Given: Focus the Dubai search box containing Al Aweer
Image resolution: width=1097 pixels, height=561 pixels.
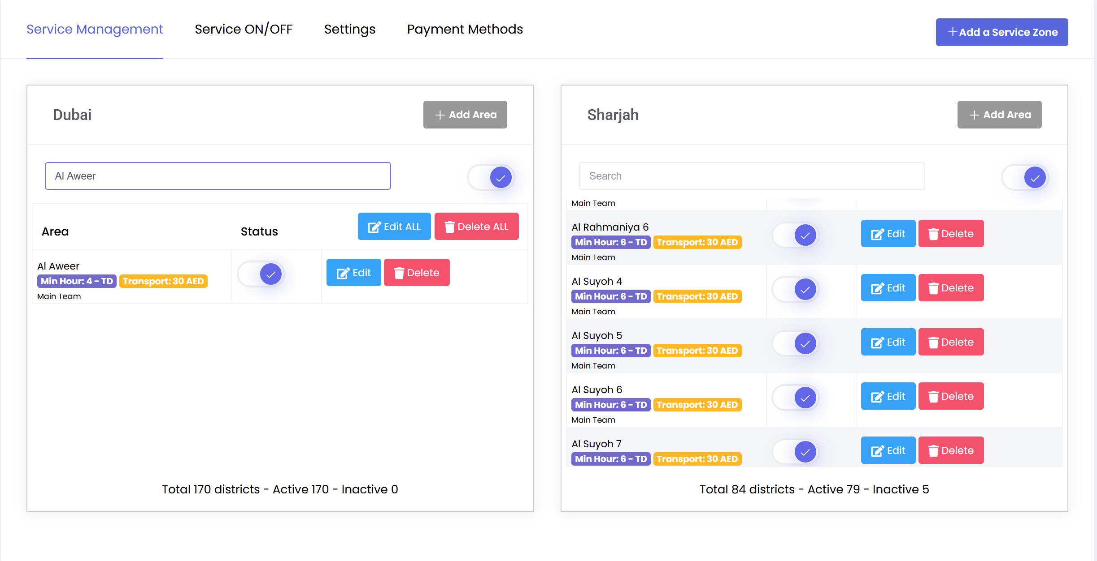Looking at the screenshot, I should tap(218, 176).
